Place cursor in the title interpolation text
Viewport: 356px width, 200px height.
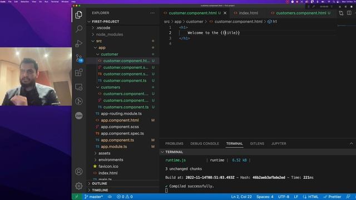pos(230,33)
